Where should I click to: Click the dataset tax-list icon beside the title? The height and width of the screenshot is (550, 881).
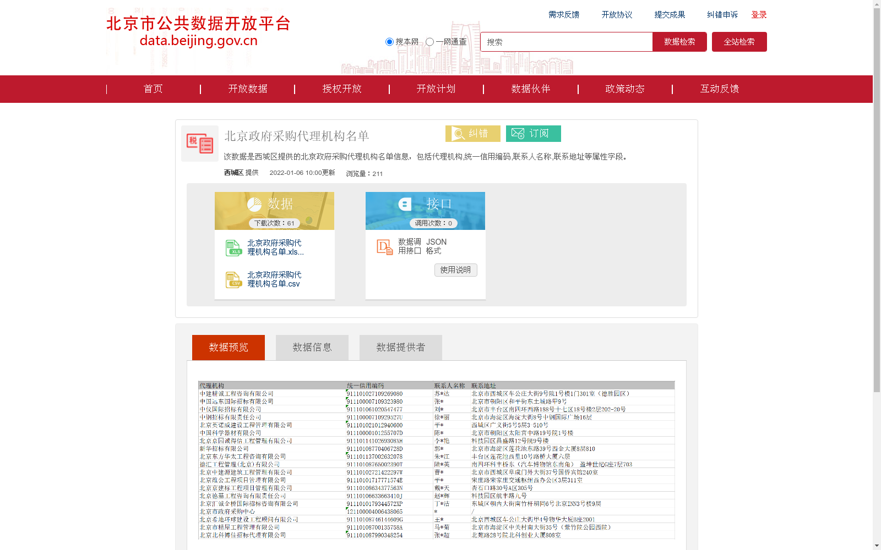click(200, 144)
